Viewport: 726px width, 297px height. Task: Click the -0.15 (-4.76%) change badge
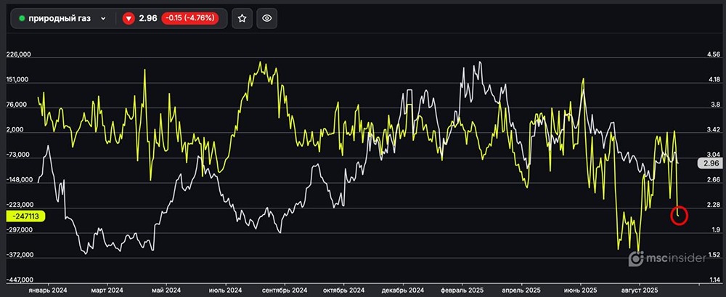[x=190, y=18]
